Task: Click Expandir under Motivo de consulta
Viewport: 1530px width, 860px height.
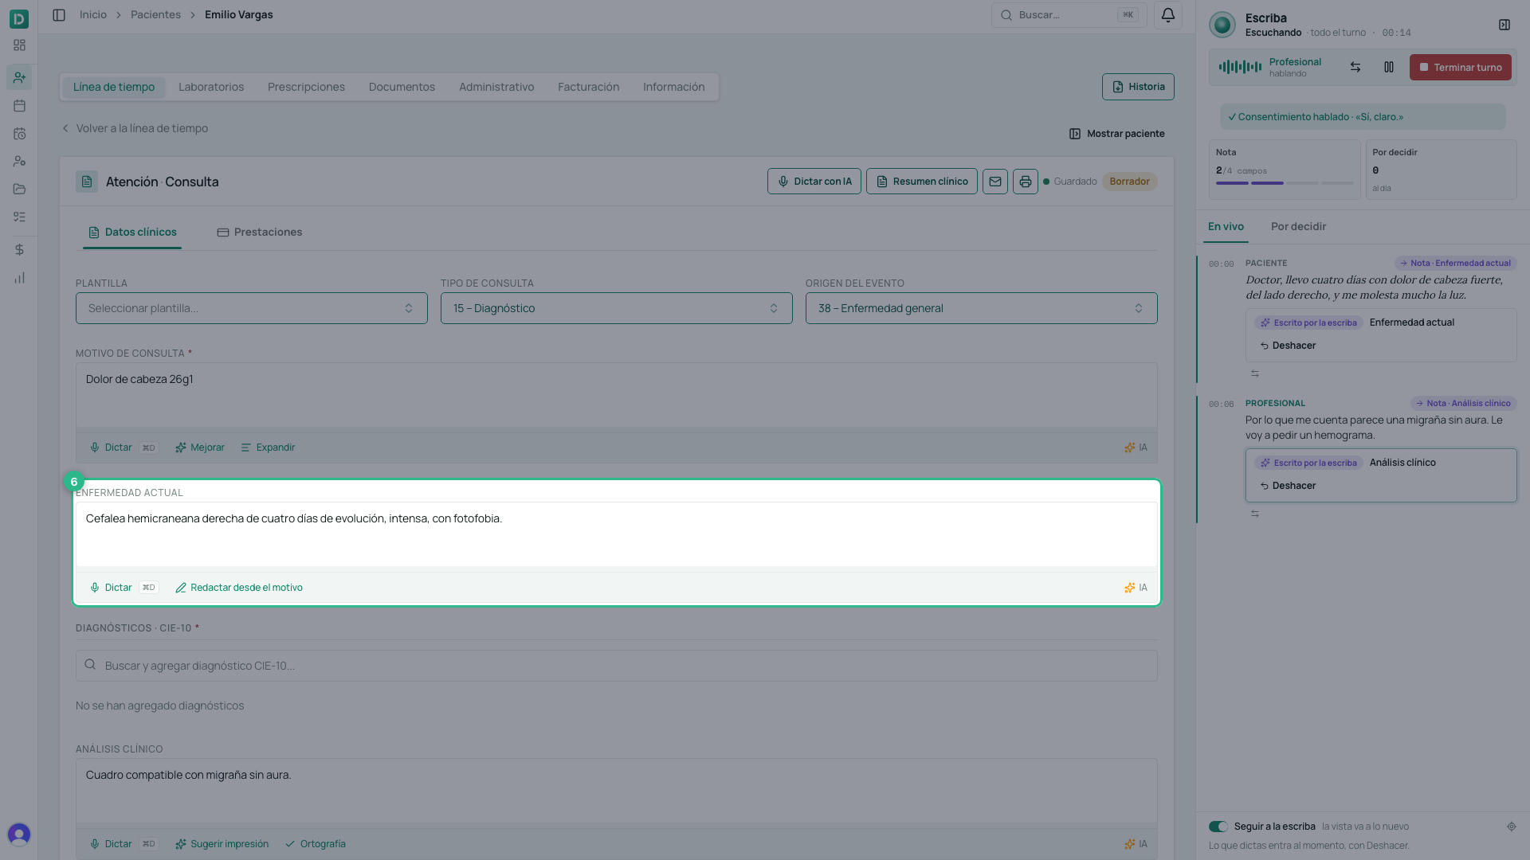Action: click(268, 448)
